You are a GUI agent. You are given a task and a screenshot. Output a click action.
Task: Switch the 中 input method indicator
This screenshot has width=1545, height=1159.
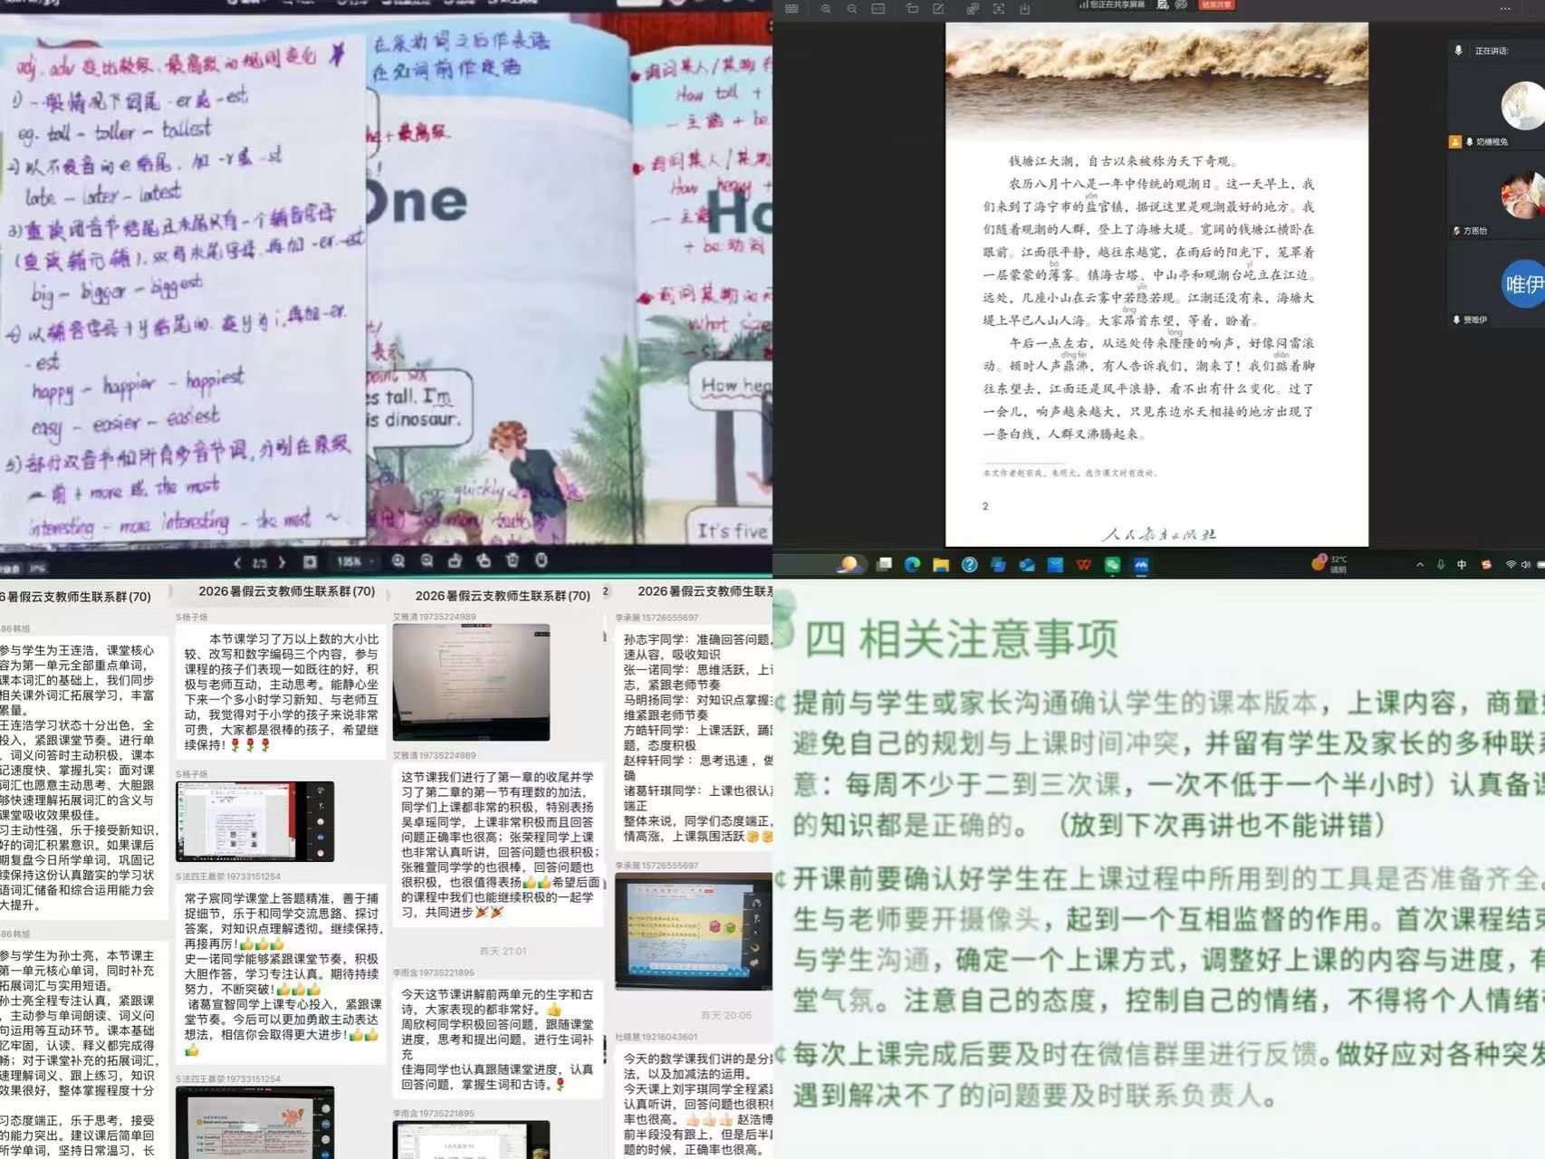(1461, 565)
